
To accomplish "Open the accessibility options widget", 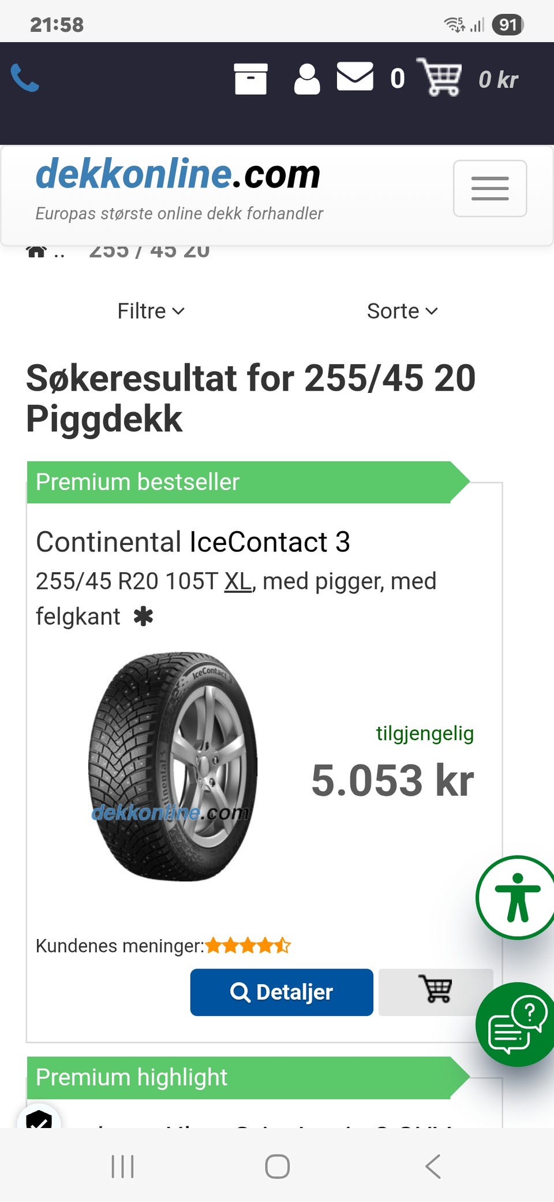I will 517,897.
